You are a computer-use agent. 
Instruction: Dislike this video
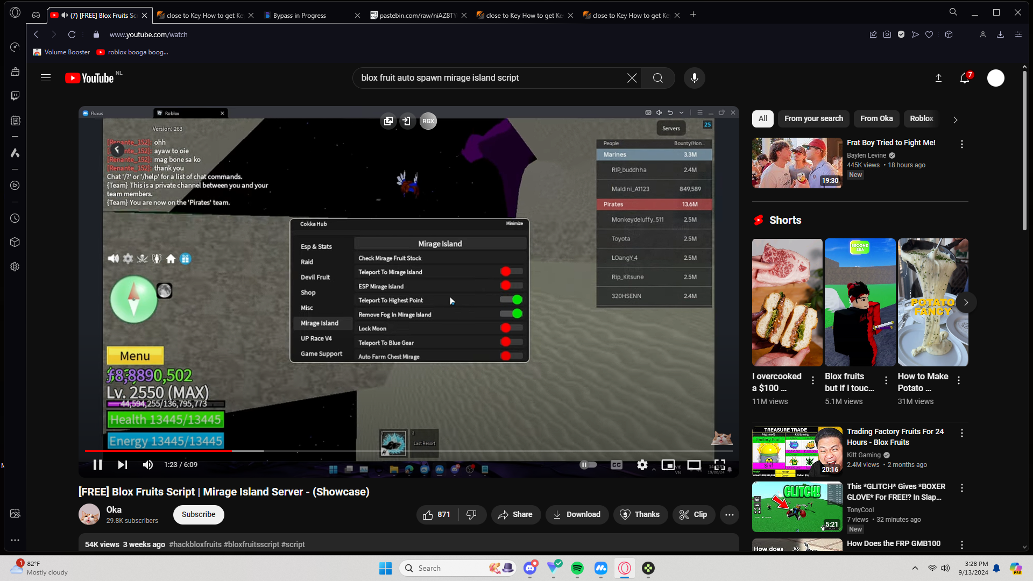472,515
